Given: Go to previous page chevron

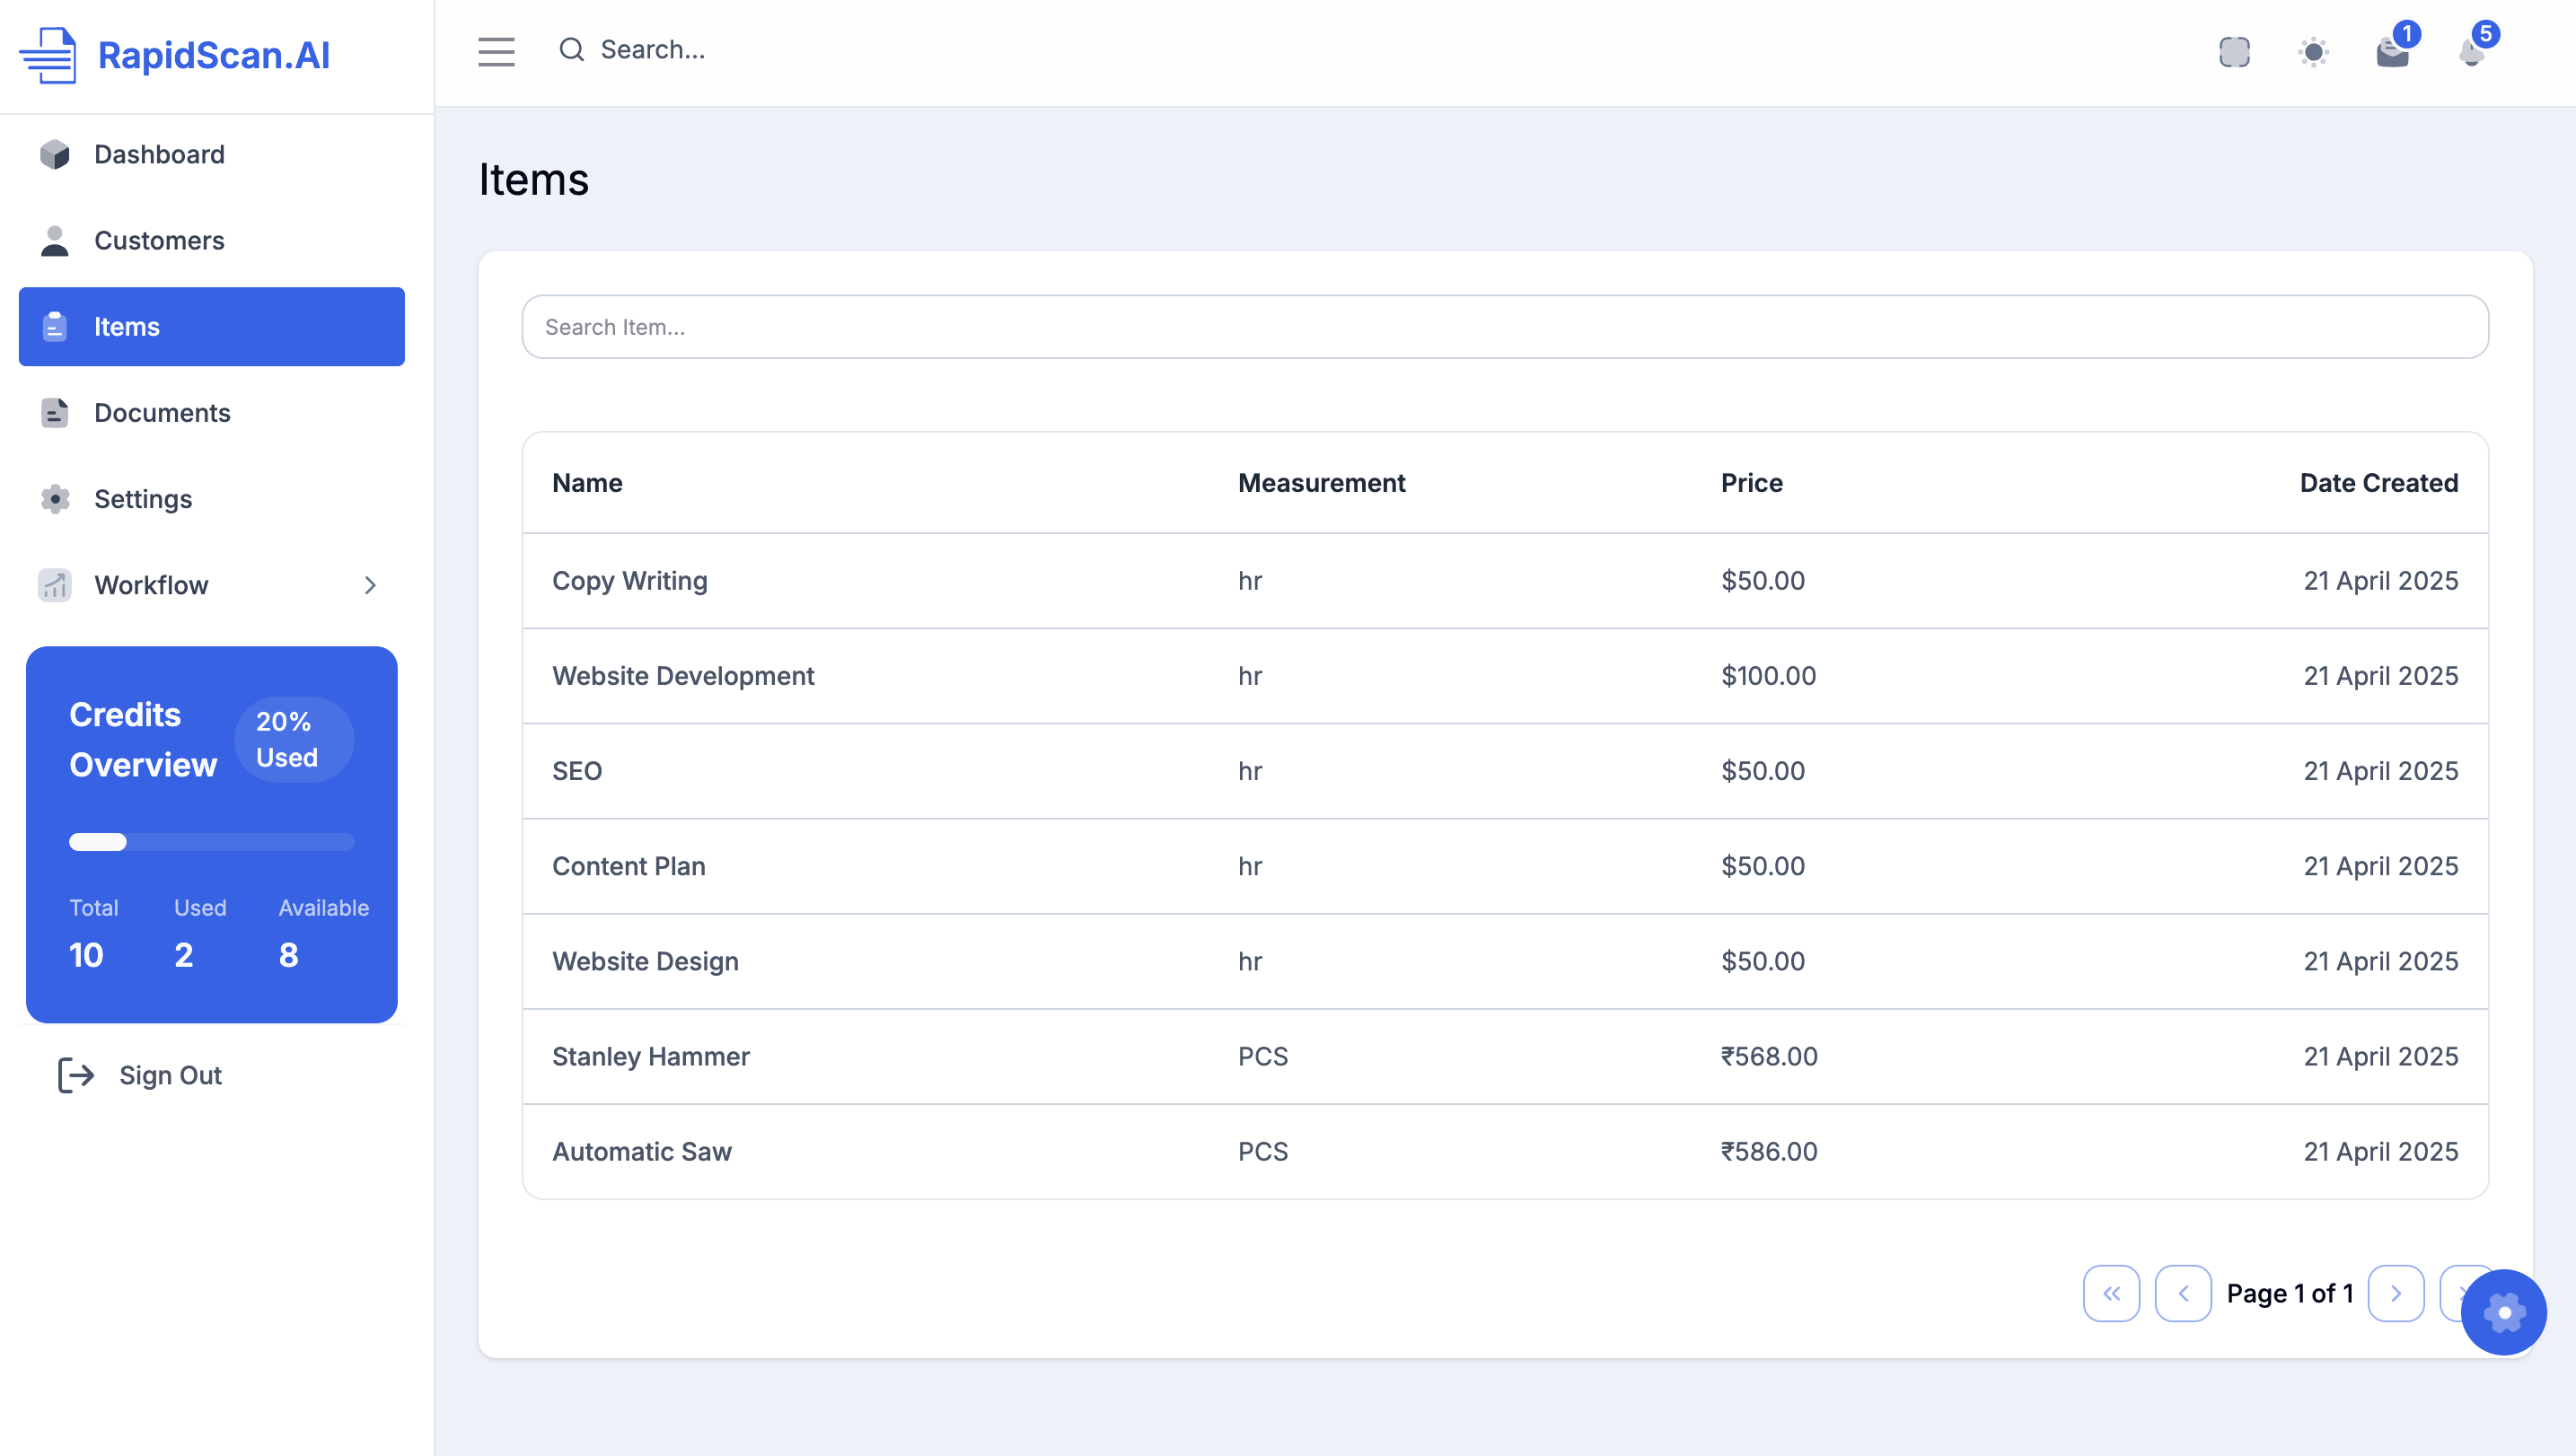Looking at the screenshot, I should [x=2183, y=1293].
